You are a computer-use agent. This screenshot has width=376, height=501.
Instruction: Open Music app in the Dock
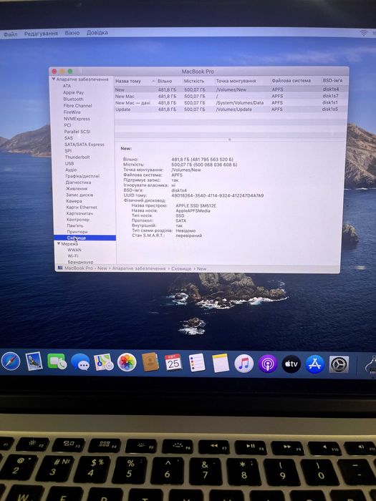click(244, 364)
